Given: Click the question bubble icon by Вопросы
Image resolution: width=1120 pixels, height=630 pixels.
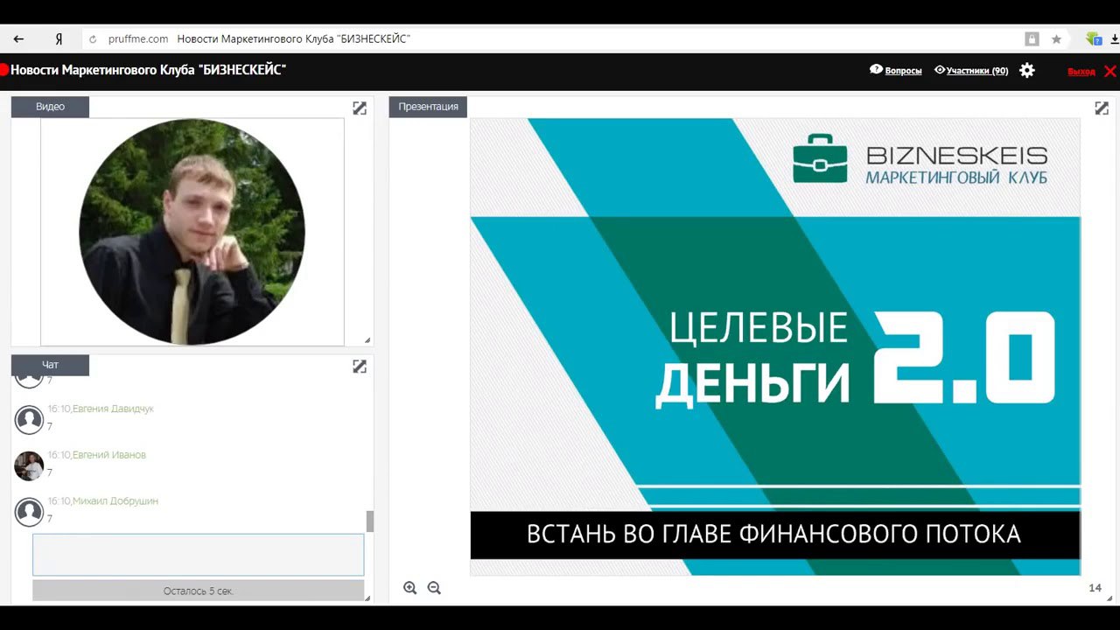Looking at the screenshot, I should click(x=876, y=70).
